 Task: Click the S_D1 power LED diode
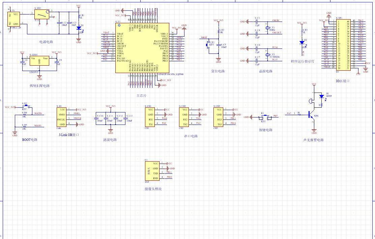(79, 28)
